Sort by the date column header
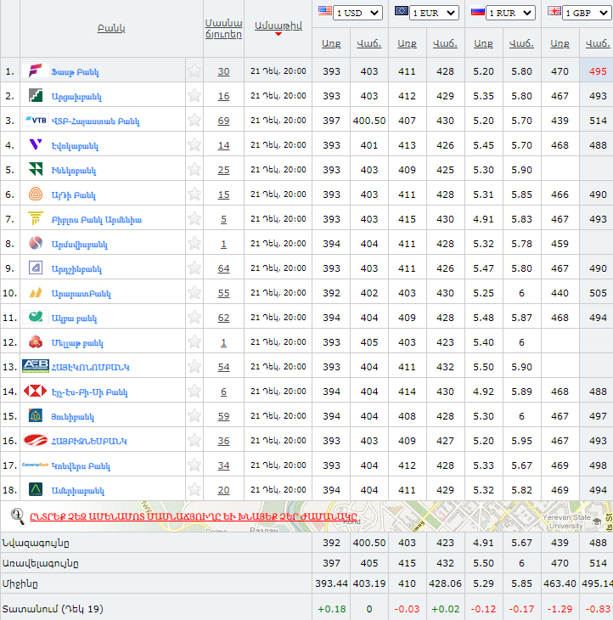Image resolution: width=613 pixels, height=620 pixels. 278,26
